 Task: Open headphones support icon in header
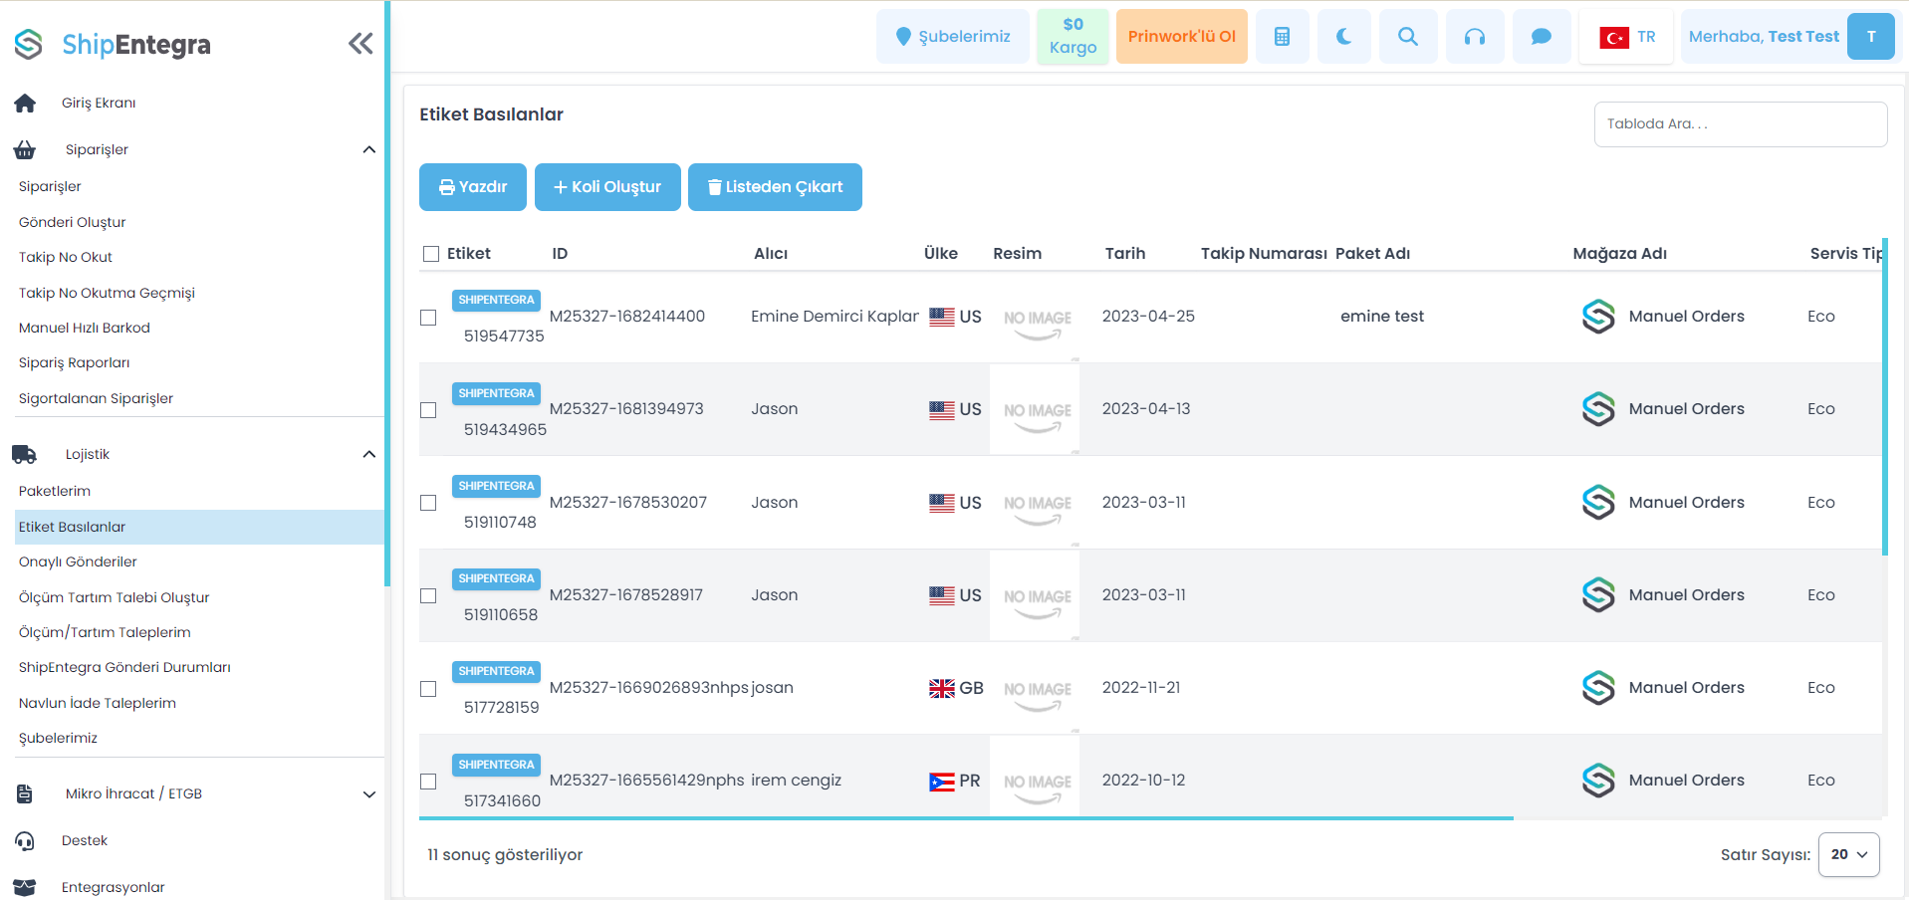(1474, 37)
